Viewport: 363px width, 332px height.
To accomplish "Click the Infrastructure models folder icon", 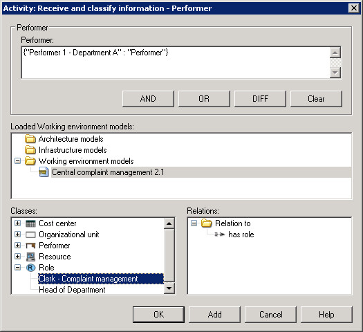I will coord(30,150).
